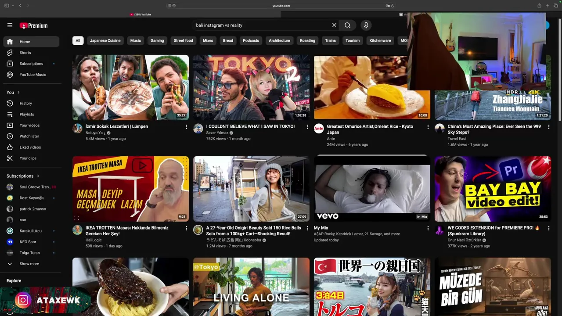This screenshot has height=316, width=562.
Task: Open Subscriptions in the sidebar
Action: 31,64
